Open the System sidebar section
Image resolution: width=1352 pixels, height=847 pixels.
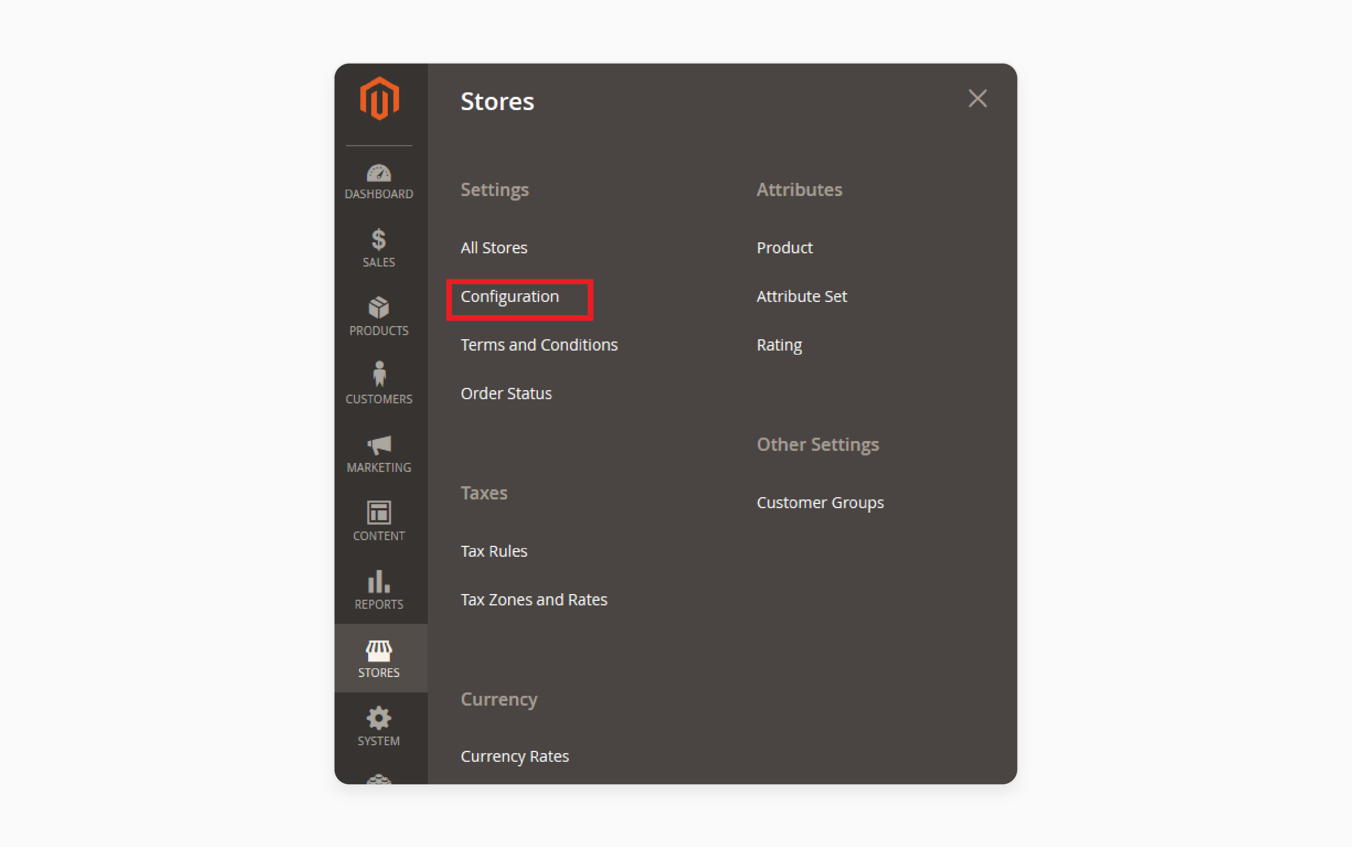[379, 726]
